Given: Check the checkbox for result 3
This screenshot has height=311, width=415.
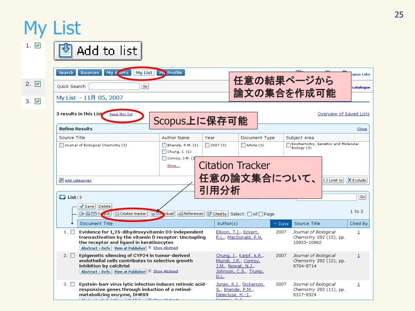Looking at the screenshot, I should (x=73, y=284).
